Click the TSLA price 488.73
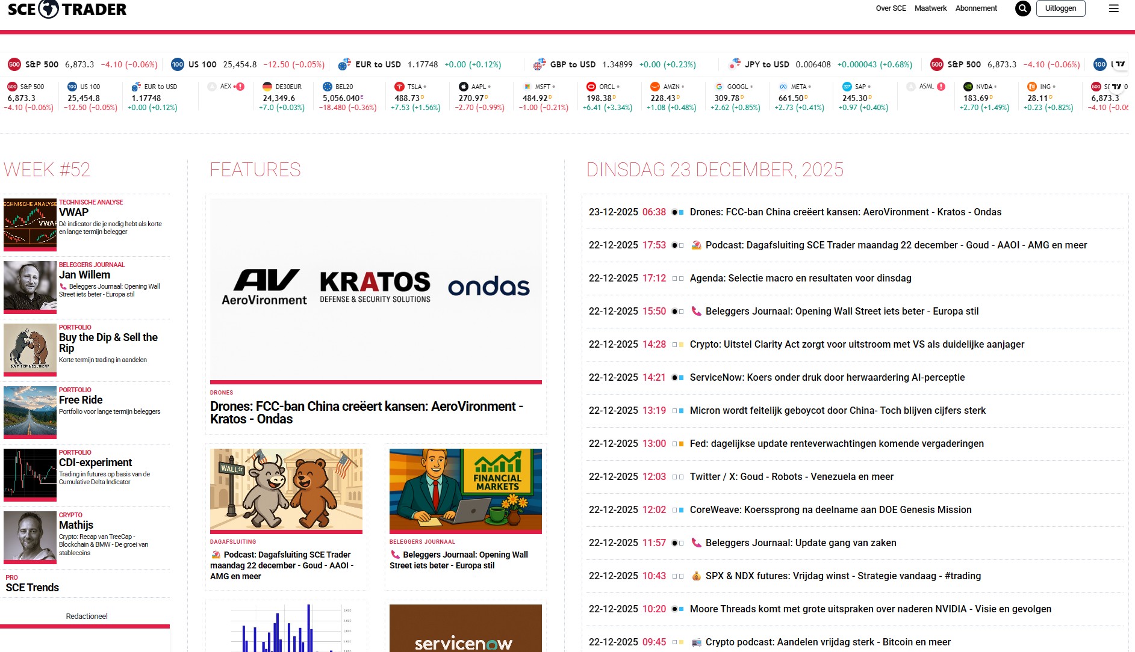This screenshot has width=1135, height=652. pos(408,98)
